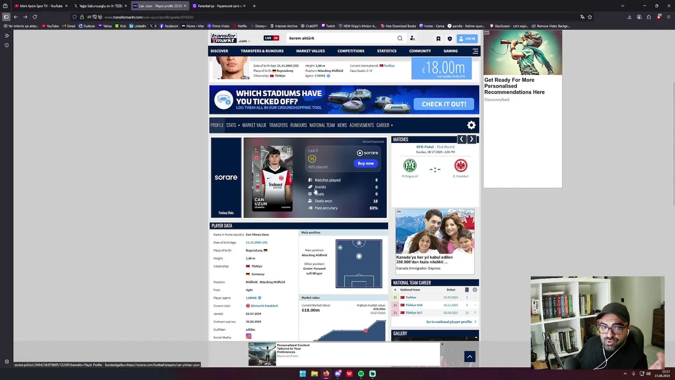Switch to Achievements tab
Image resolution: width=675 pixels, height=380 pixels.
pos(362,126)
